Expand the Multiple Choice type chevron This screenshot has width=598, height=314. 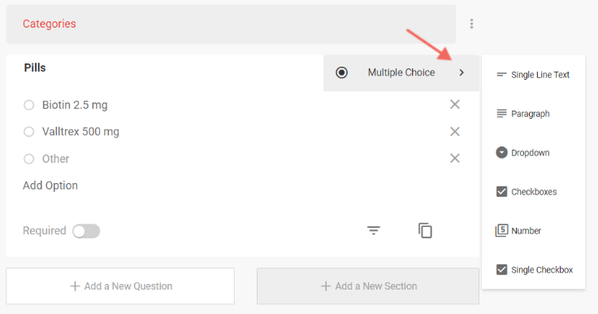tap(461, 72)
